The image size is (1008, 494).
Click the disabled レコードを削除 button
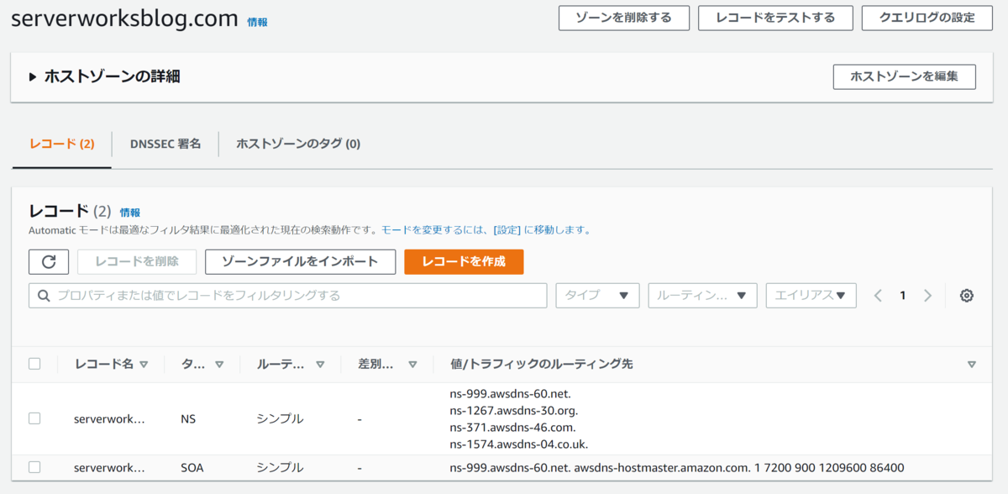click(x=137, y=261)
